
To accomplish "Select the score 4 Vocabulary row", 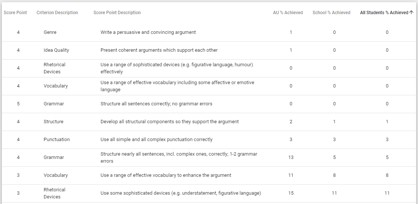I will 209,86.
